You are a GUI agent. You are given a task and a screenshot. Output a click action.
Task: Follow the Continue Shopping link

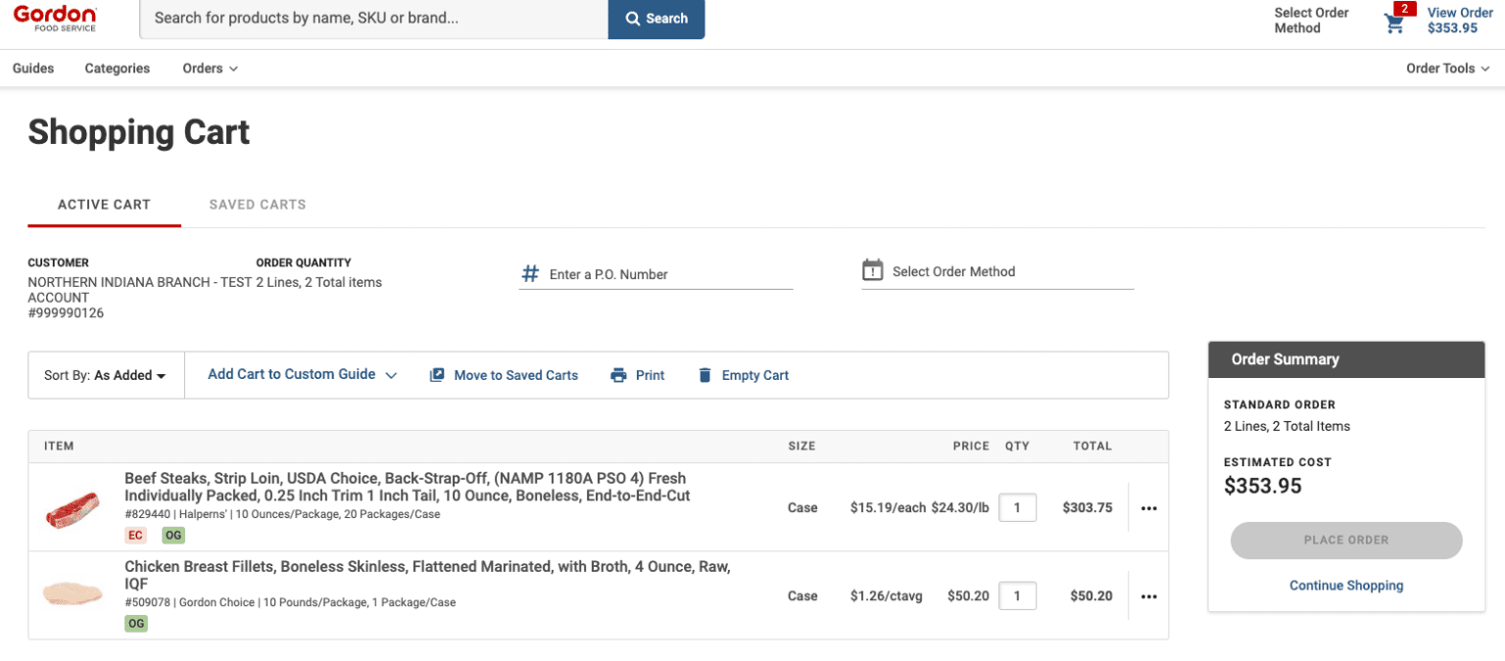coord(1345,586)
